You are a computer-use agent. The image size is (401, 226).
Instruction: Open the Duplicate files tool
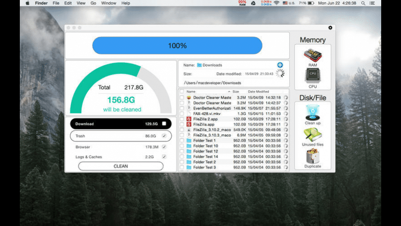313,156
